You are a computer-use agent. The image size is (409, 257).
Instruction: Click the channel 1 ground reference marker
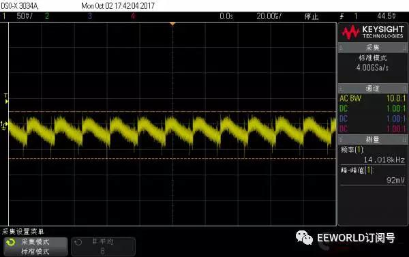(x=4, y=125)
